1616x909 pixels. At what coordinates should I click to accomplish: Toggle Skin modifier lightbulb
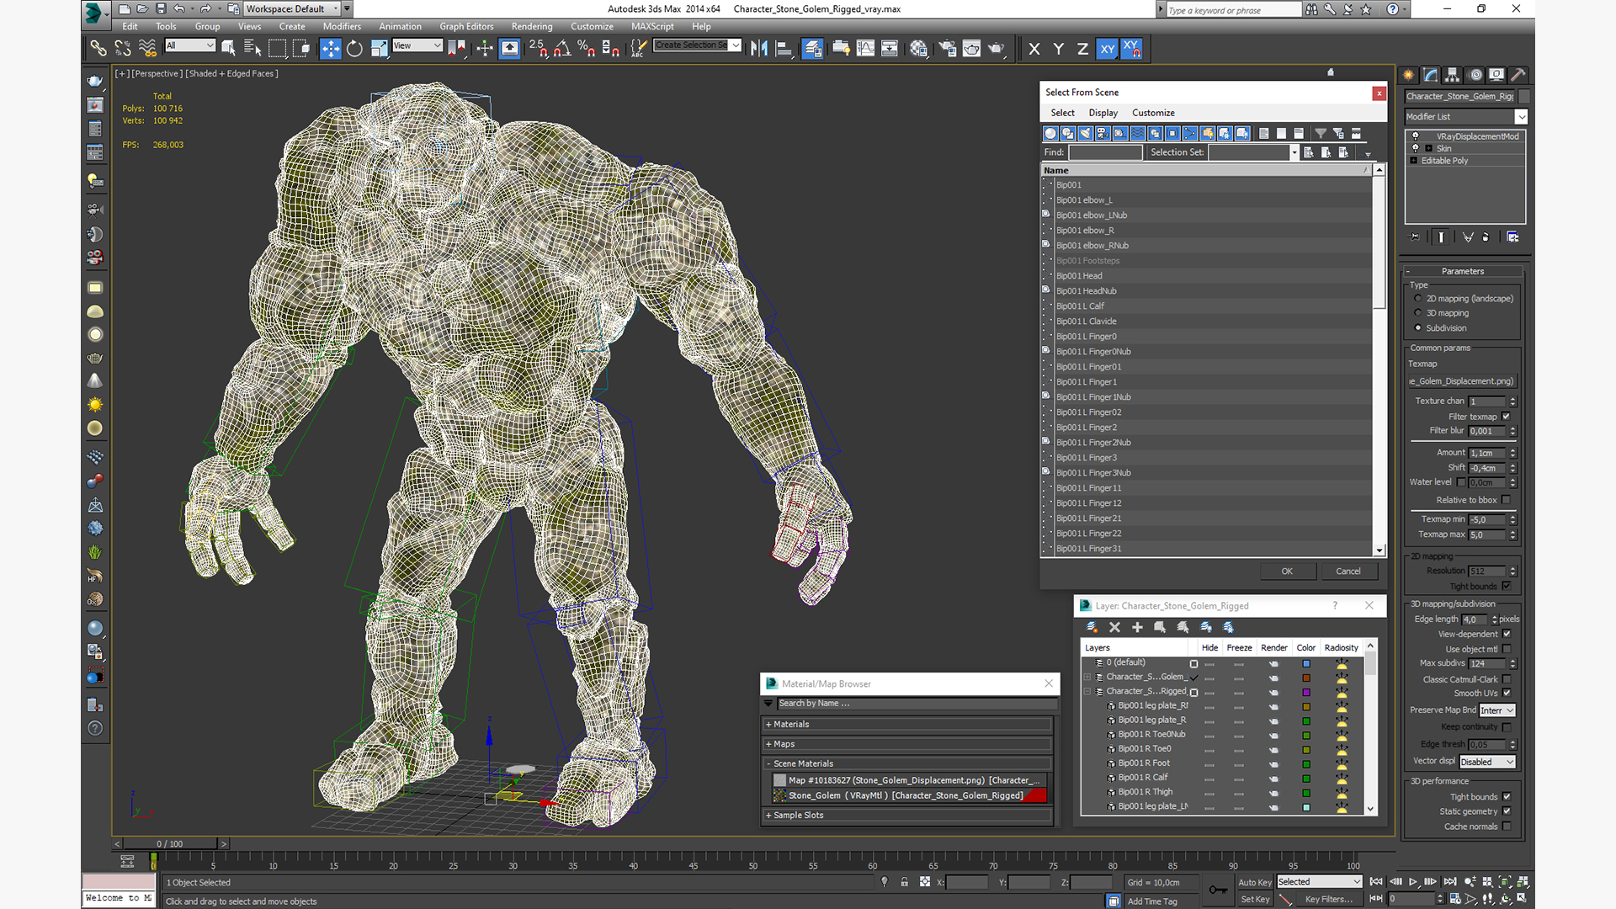pyautogui.click(x=1416, y=148)
